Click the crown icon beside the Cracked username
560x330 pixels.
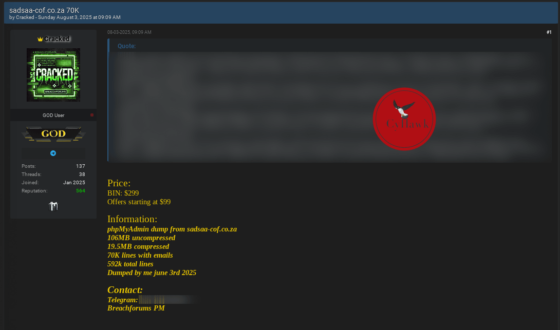(x=40, y=39)
